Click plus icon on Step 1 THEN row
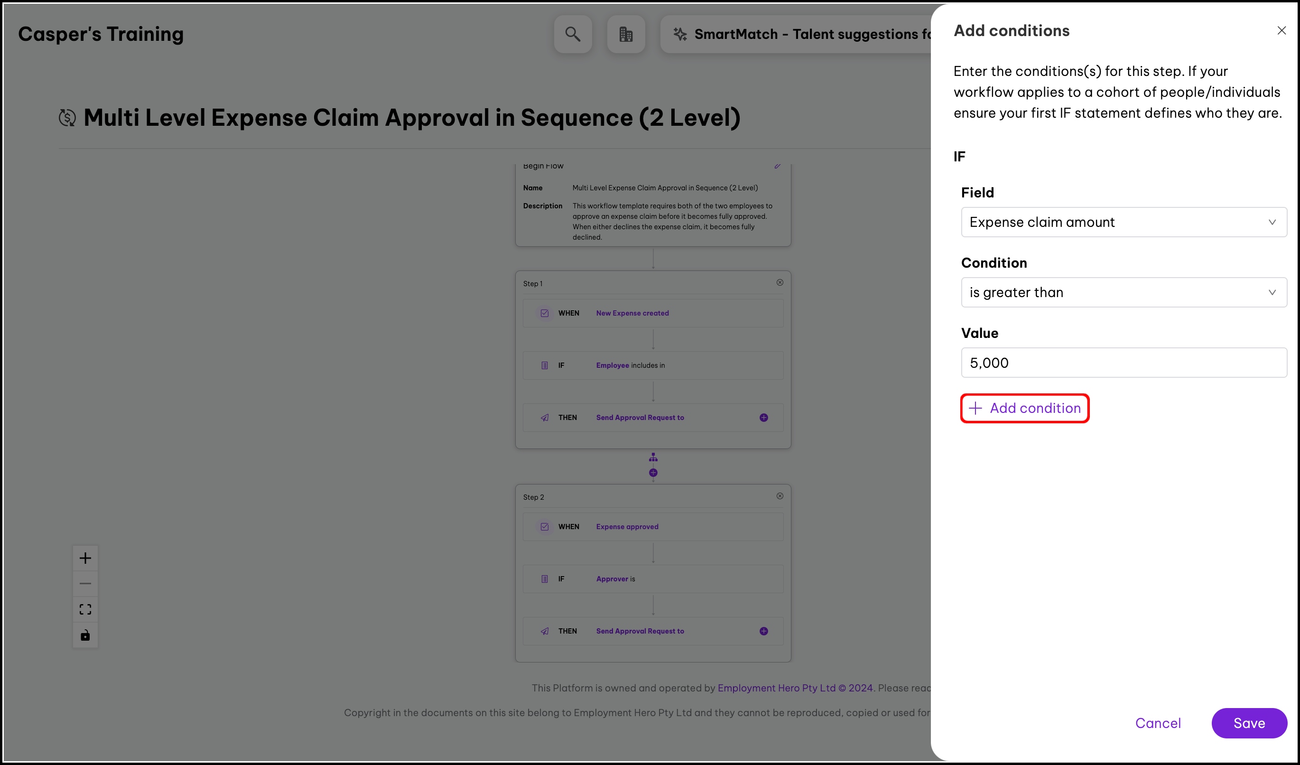 coord(763,418)
